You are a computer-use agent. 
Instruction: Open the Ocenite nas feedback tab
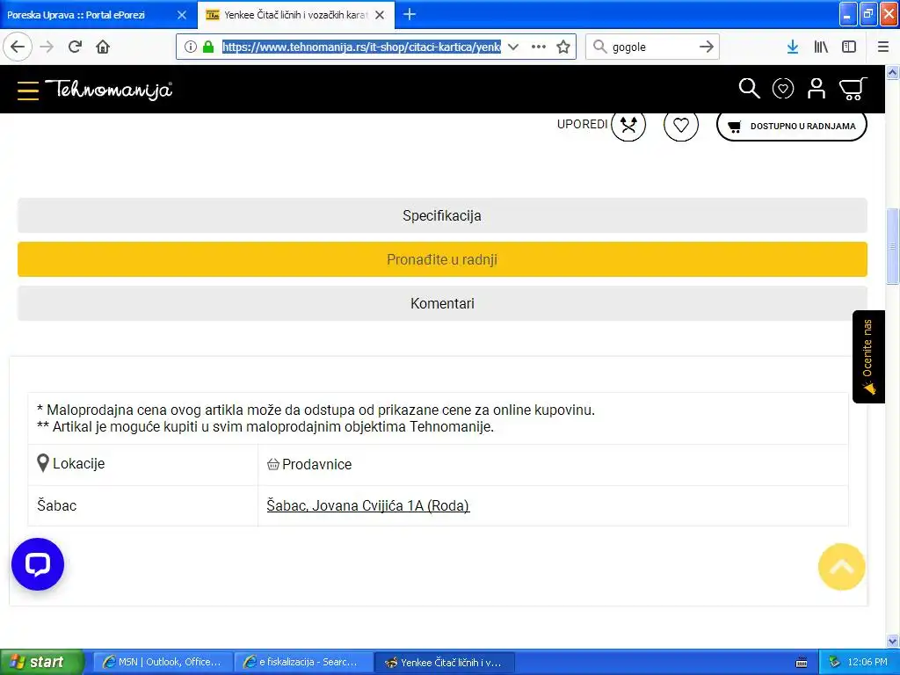pyautogui.click(x=868, y=357)
